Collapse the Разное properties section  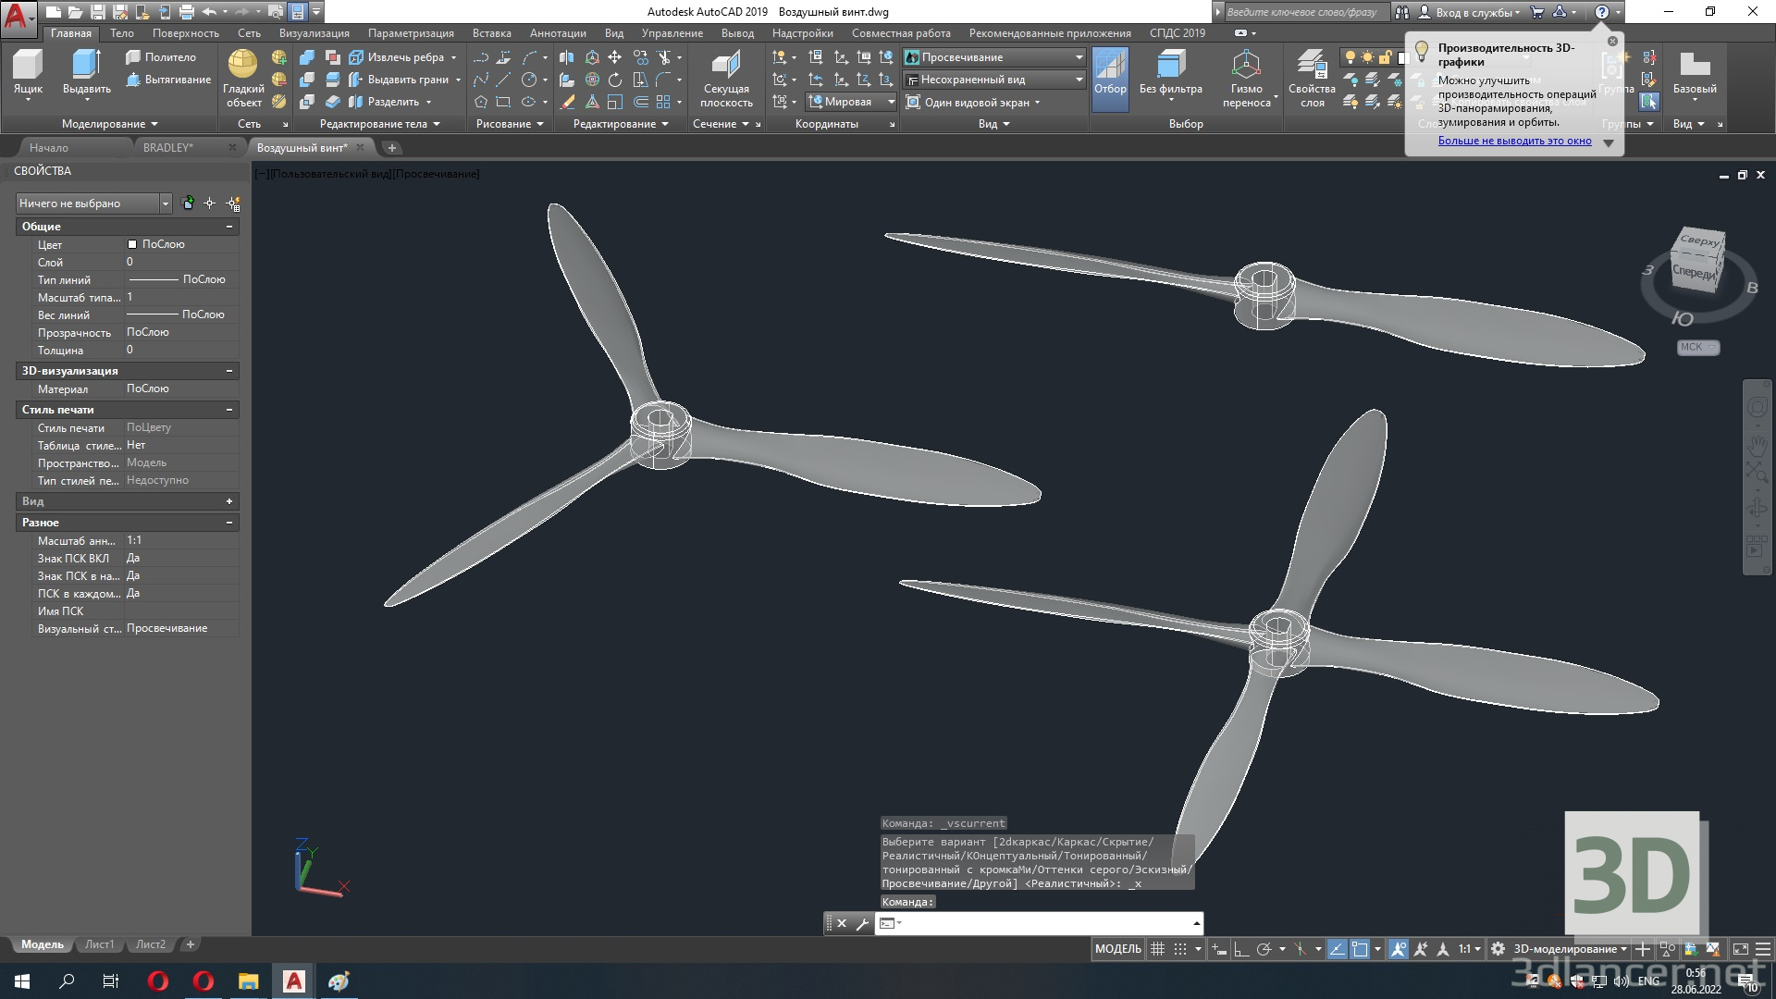[229, 523]
